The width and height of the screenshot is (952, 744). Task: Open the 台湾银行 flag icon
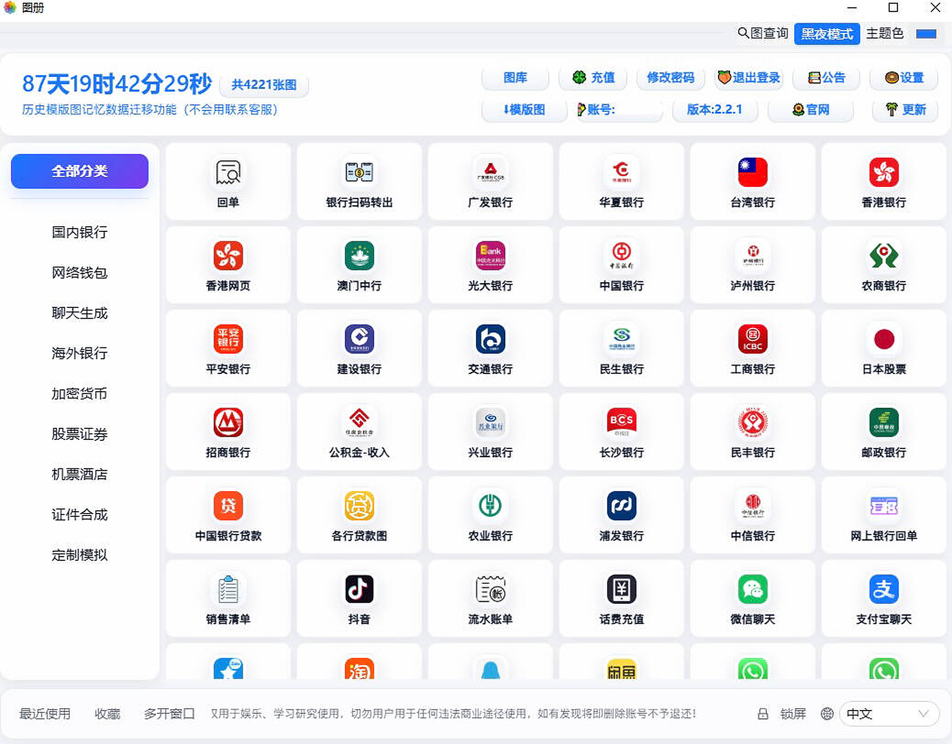[753, 173]
